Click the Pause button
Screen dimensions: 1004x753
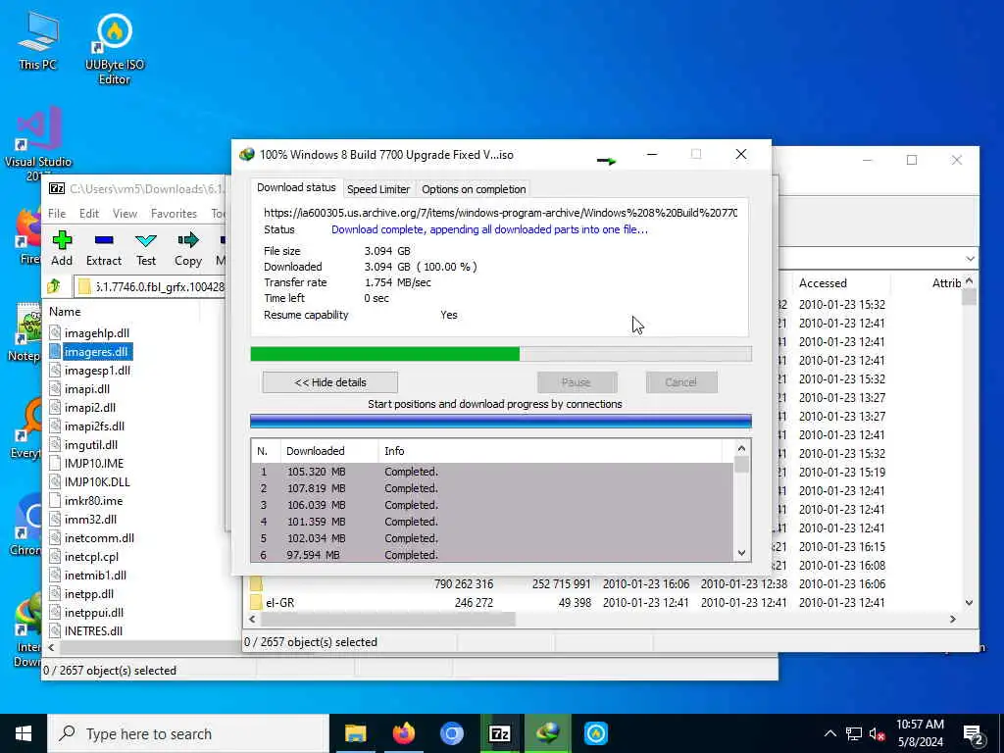point(577,382)
